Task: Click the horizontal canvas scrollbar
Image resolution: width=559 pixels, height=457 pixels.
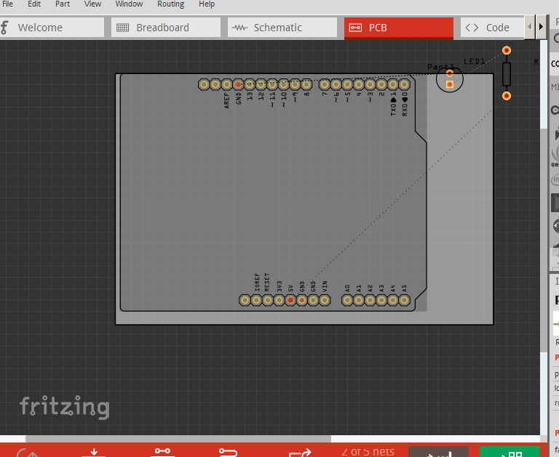Action: [178, 439]
